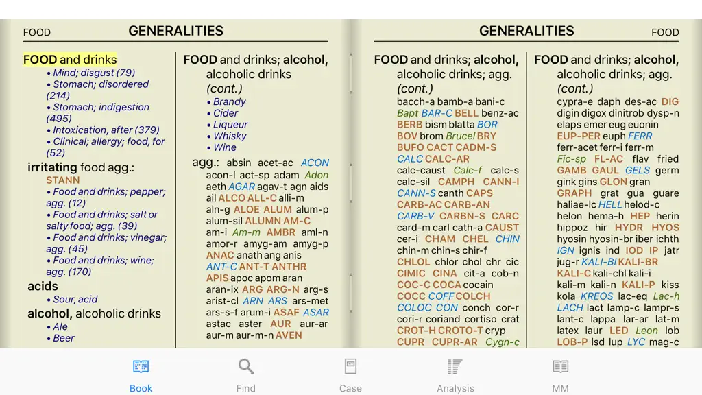Tap the Find magnifier icon
Screen dimensions: 702x395
click(x=246, y=366)
